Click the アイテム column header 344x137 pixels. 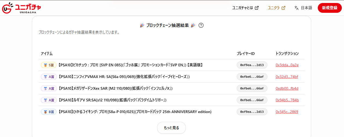[x=47, y=54]
